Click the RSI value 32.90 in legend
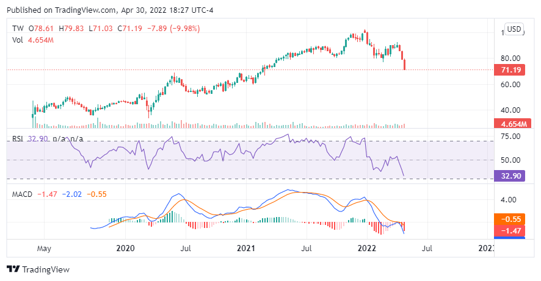The width and height of the screenshot is (541, 281). pyautogui.click(x=38, y=139)
